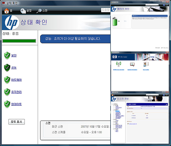Click the home icon in 시스템 정보 window
This screenshot has height=146, width=171.
(113, 95)
